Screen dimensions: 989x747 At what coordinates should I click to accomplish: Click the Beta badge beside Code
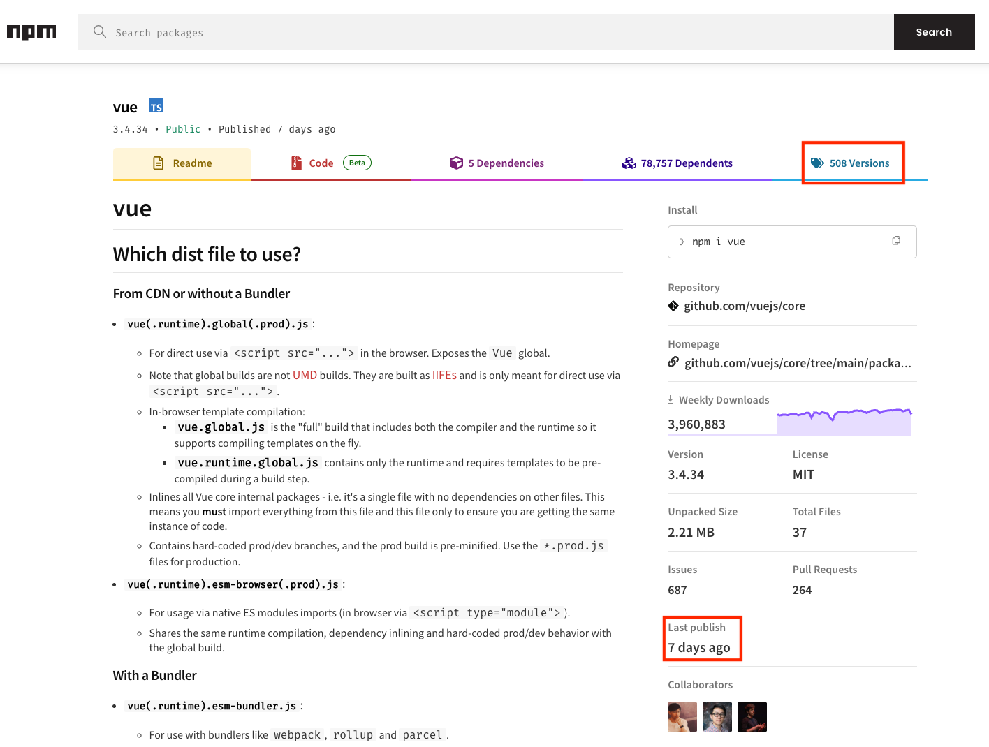click(x=357, y=163)
